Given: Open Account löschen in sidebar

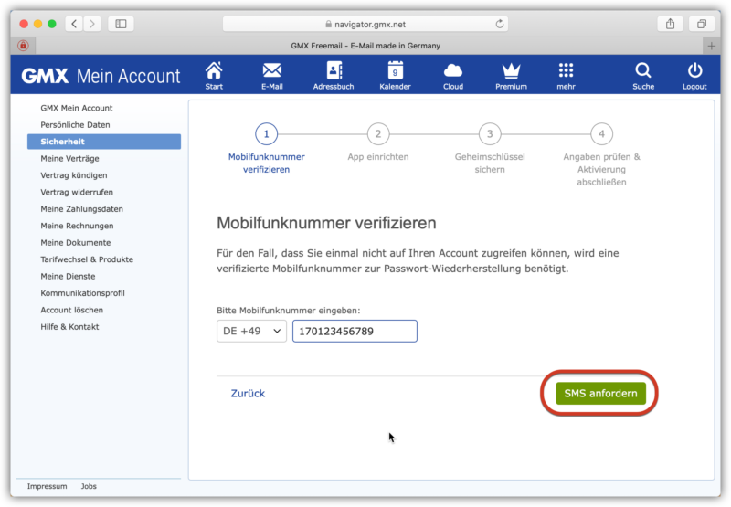Looking at the screenshot, I should pyautogui.click(x=72, y=310).
